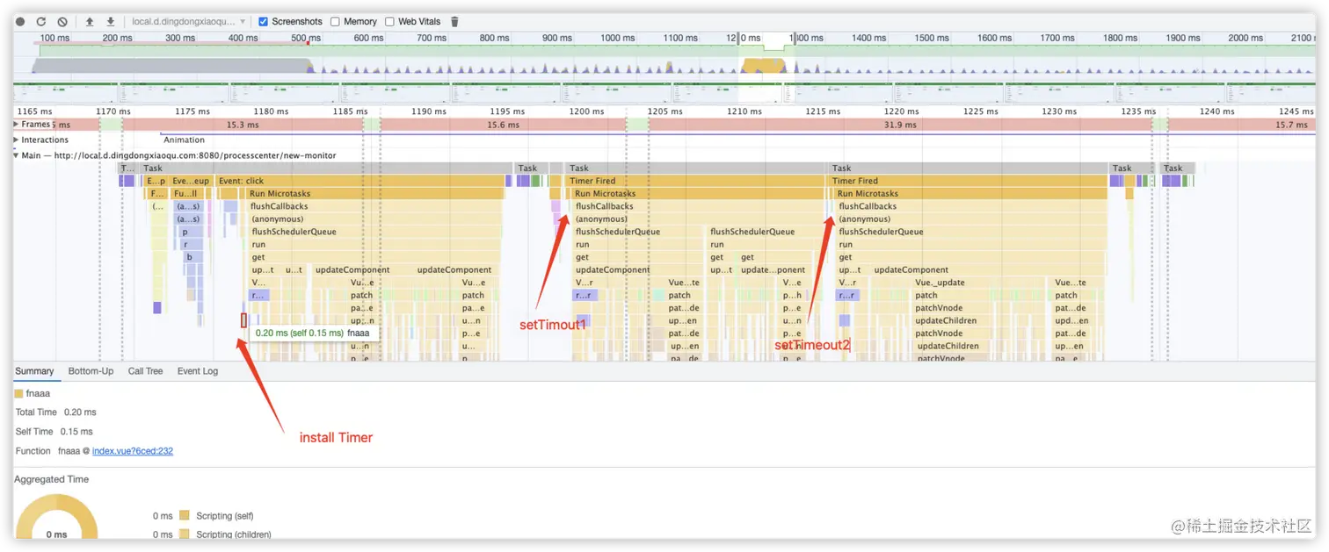The width and height of the screenshot is (1329, 552).
Task: Start recording with the Record button
Action: click(x=20, y=22)
